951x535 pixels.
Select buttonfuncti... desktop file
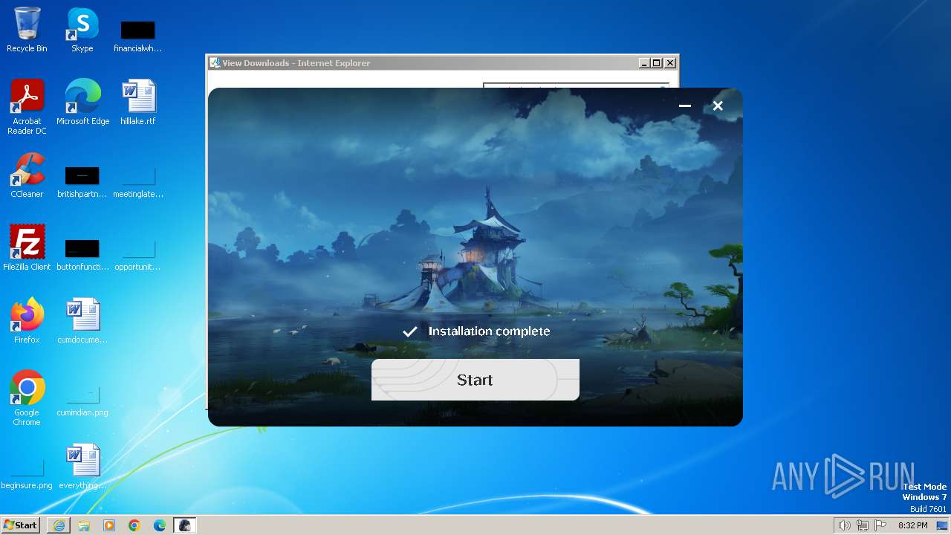point(82,254)
